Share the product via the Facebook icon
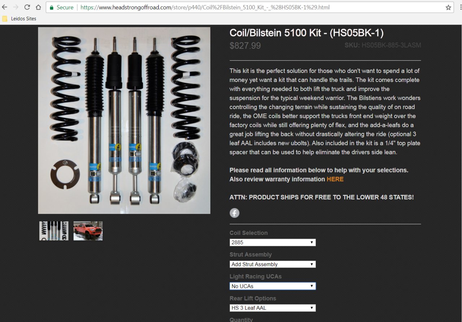462x322 pixels. click(x=234, y=213)
